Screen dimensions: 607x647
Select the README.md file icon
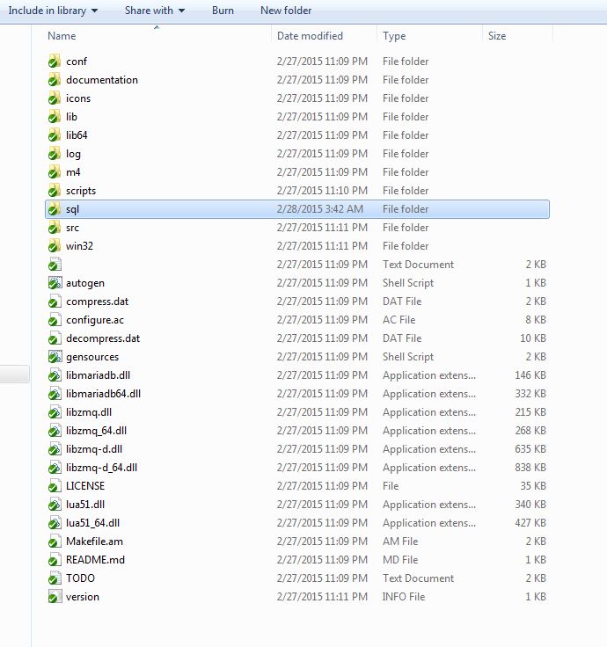coord(54,560)
